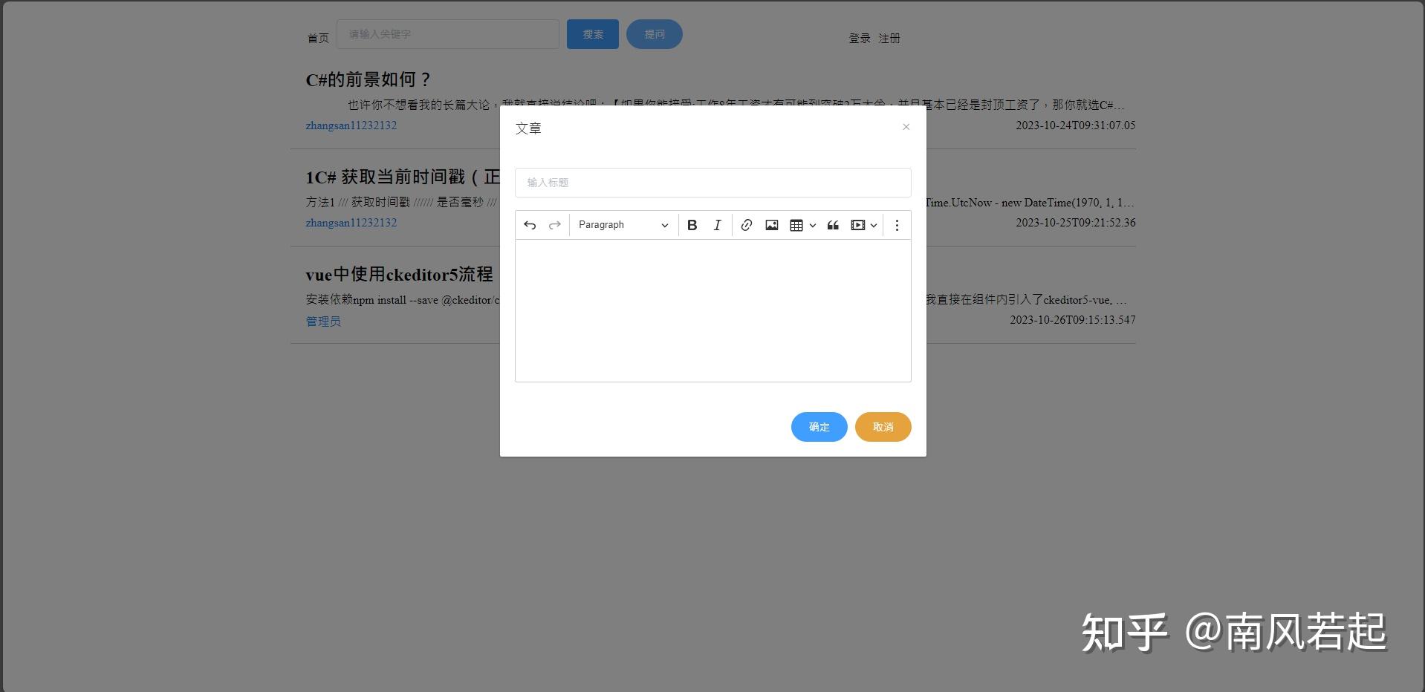Screen dimensions: 1425x692
Task: Click the 取消 button to cancel
Action: tap(883, 427)
